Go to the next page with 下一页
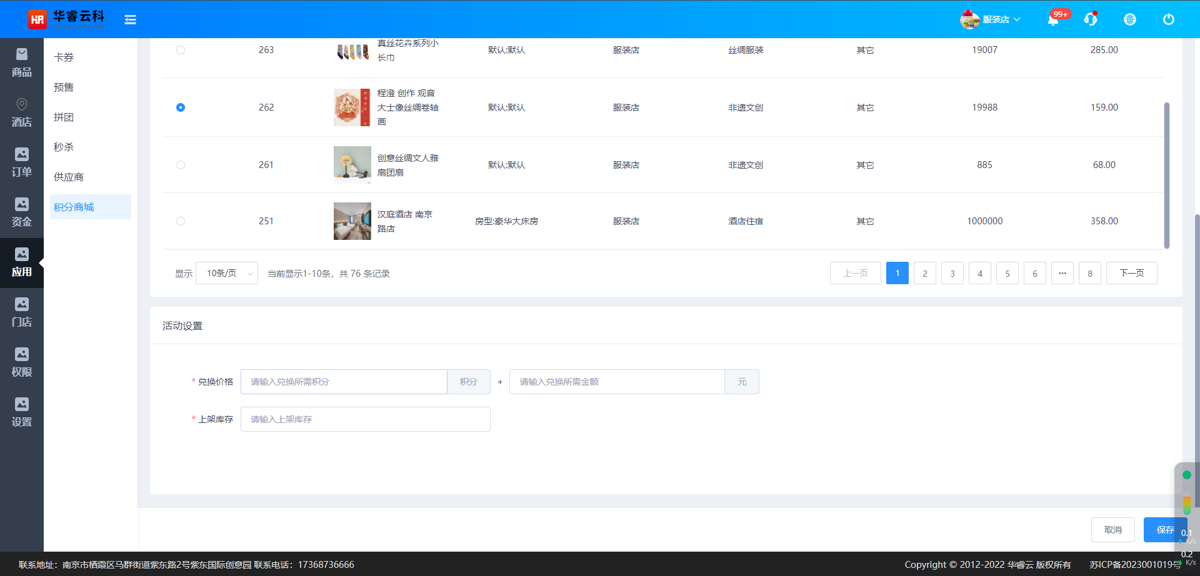This screenshot has width=1200, height=576. (x=1131, y=274)
